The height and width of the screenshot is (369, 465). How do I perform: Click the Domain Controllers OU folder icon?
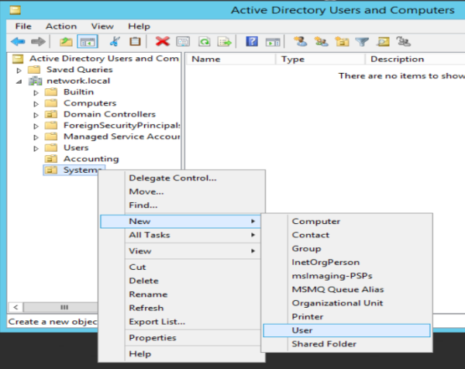(51, 114)
